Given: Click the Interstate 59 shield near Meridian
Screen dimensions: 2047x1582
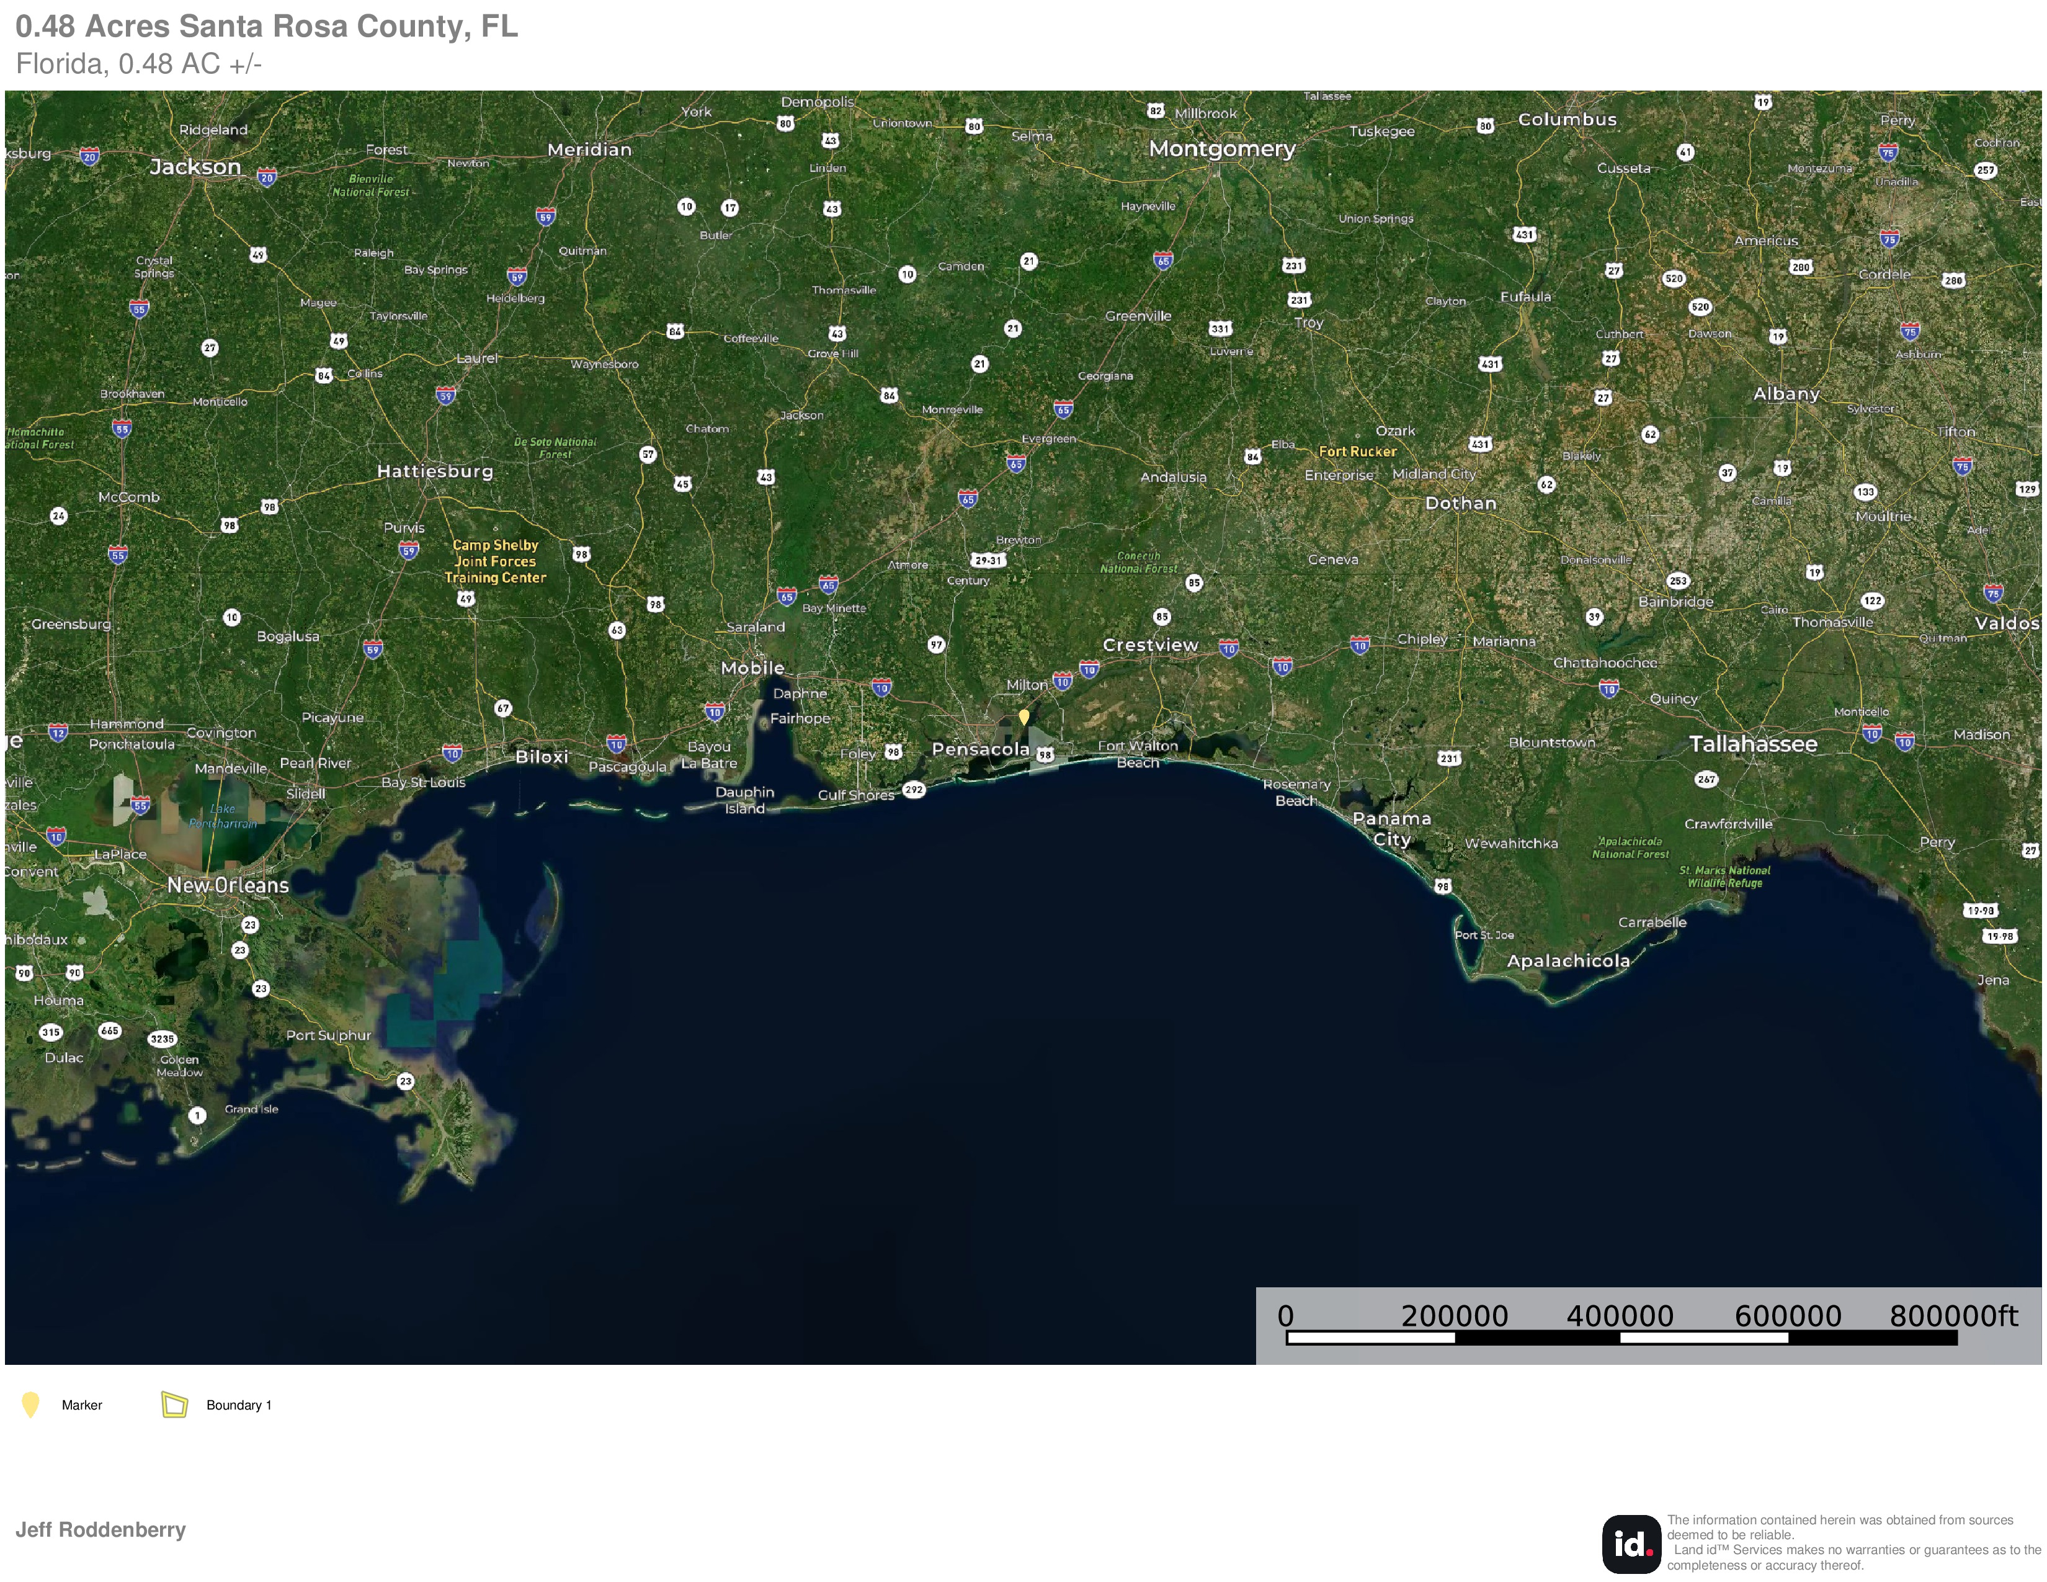Looking at the screenshot, I should 545,217.
